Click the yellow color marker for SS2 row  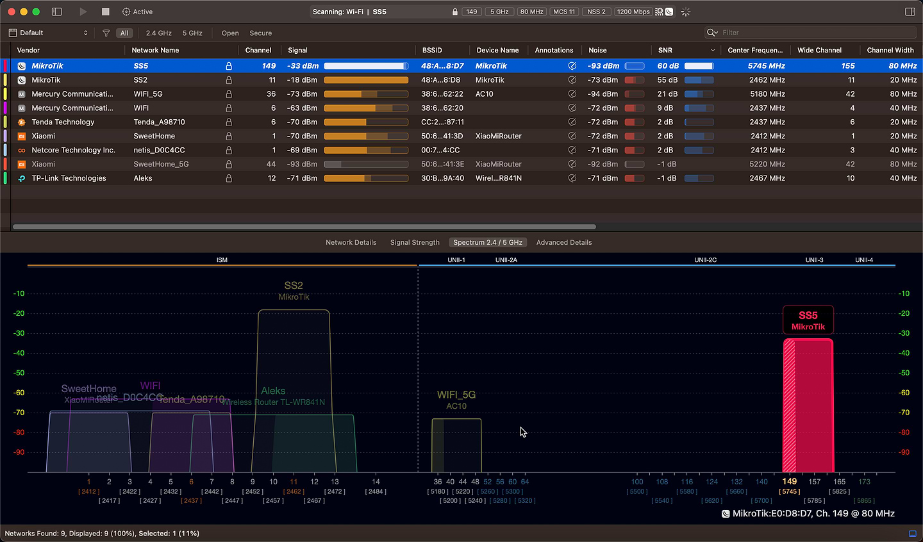pos(5,79)
